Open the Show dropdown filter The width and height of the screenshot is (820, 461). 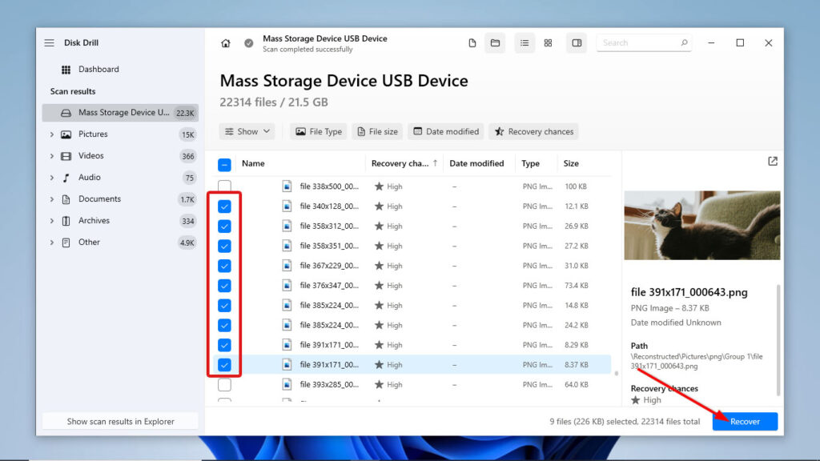click(x=247, y=131)
